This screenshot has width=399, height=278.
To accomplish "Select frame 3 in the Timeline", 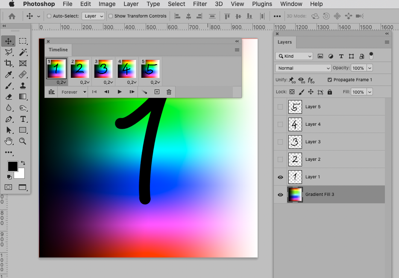I will 103,68.
